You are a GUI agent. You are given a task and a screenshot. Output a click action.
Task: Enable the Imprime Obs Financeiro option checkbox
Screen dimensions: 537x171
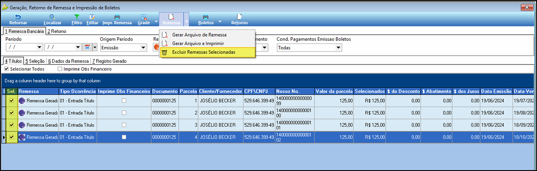(60, 69)
